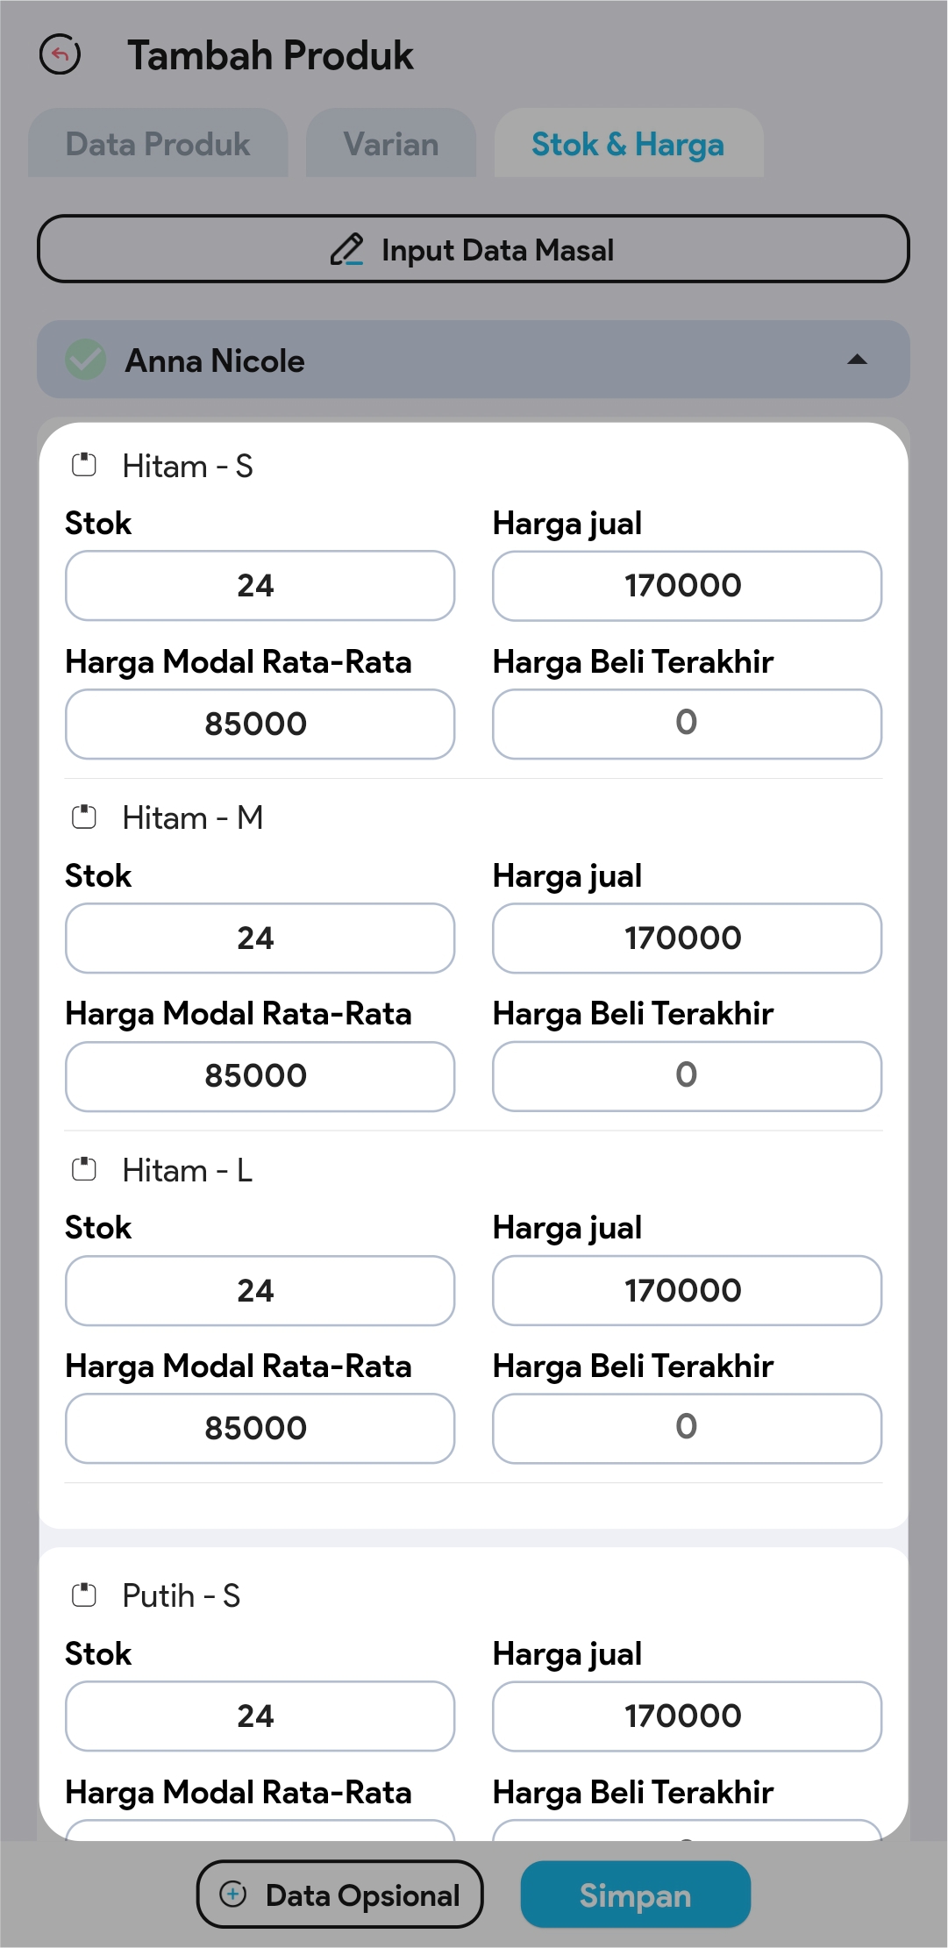Focus the Stok field for Putih - S
Image resolution: width=948 pixels, height=1948 pixels.
point(260,1716)
